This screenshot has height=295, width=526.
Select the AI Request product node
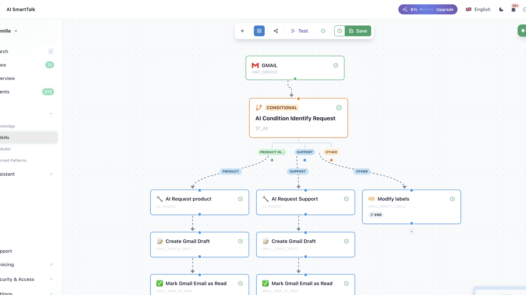[200, 202]
